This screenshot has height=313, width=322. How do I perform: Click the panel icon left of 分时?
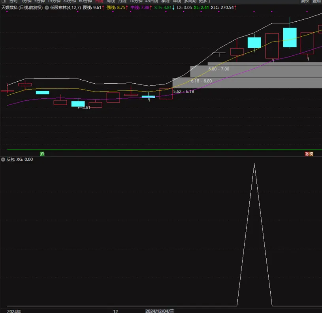pos(4,1)
